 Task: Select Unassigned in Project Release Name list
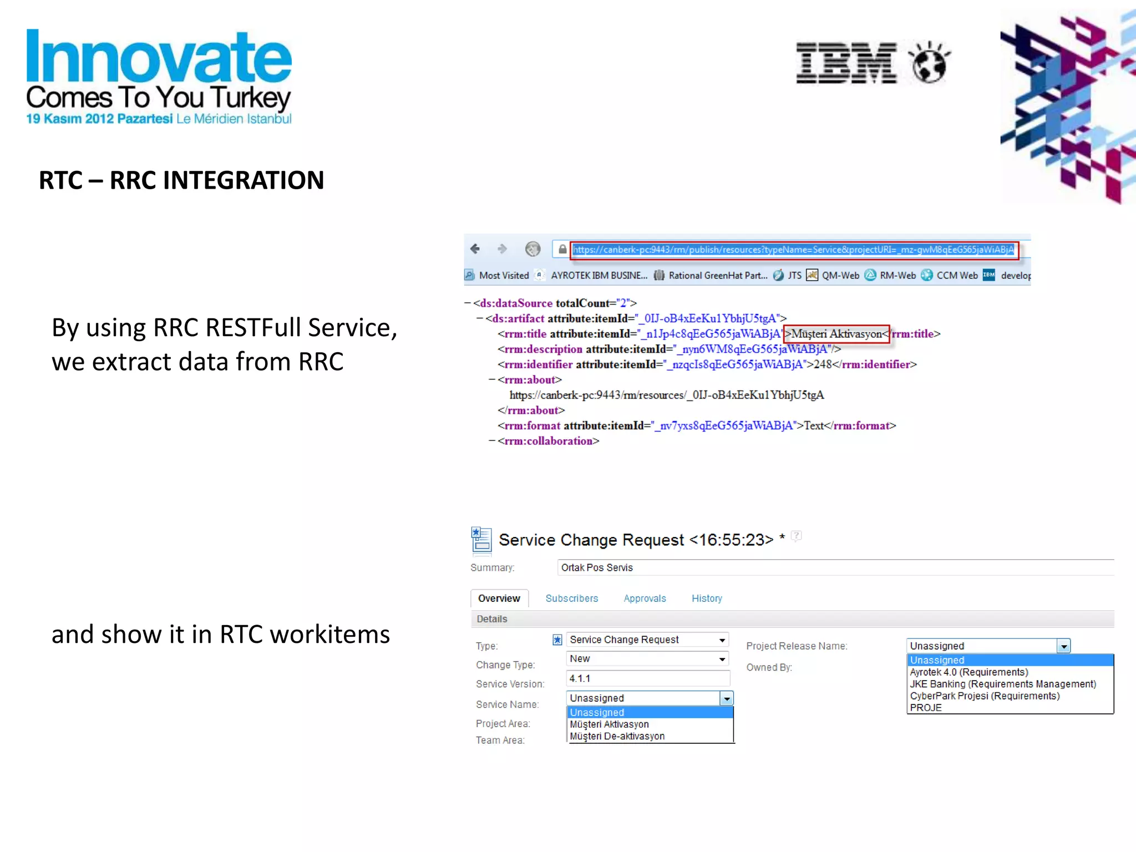click(x=1010, y=660)
